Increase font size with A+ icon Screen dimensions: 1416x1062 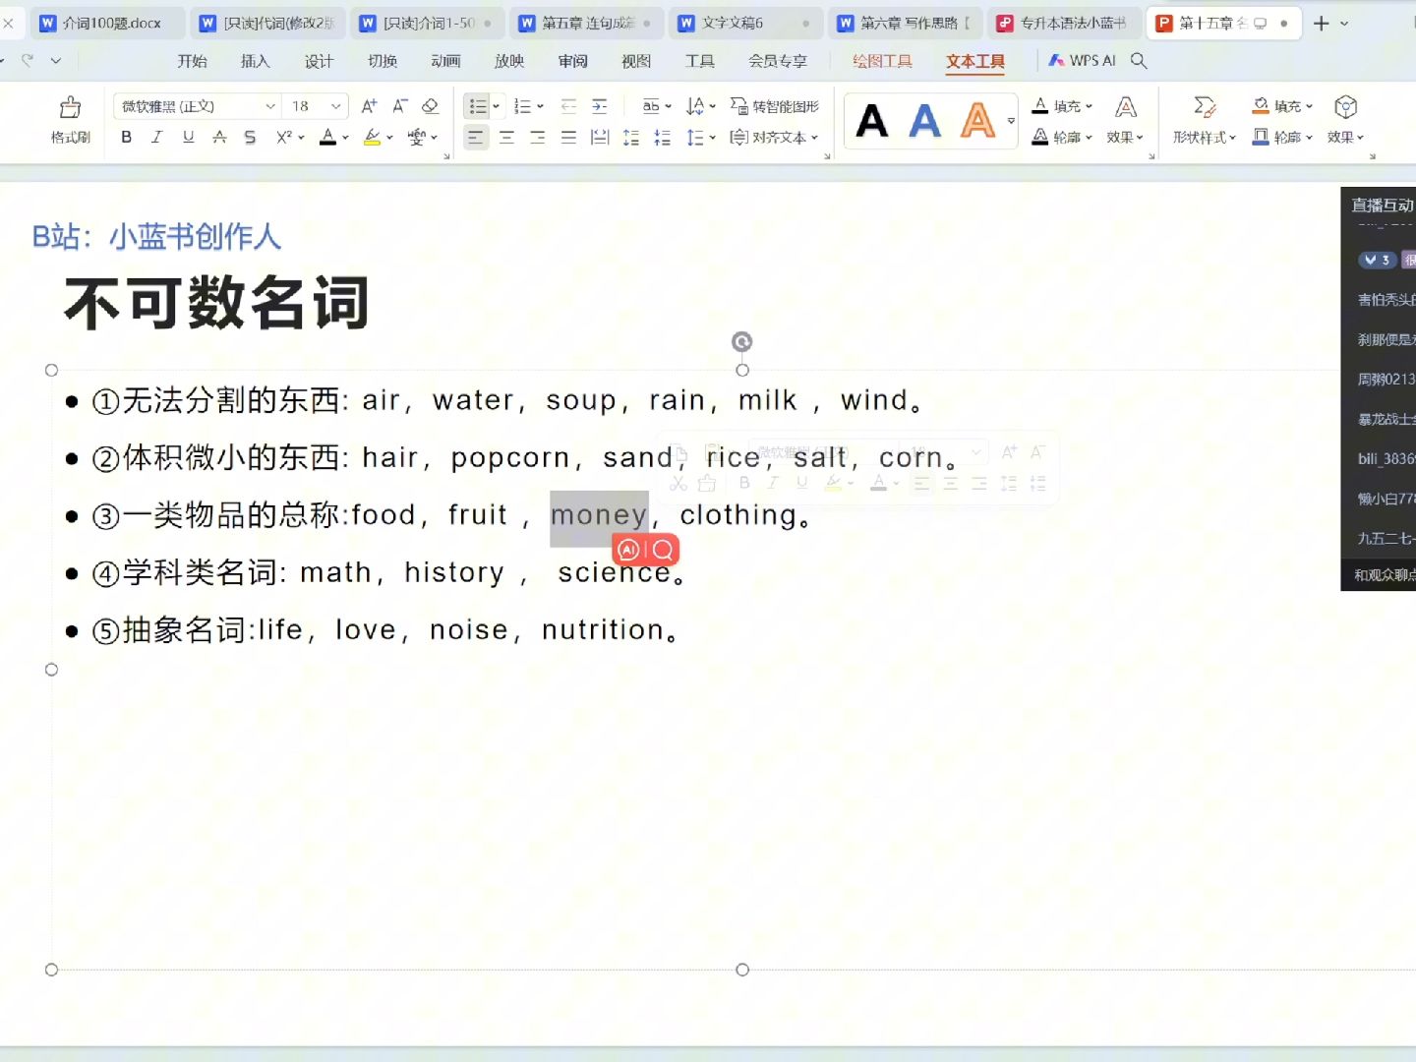[369, 106]
